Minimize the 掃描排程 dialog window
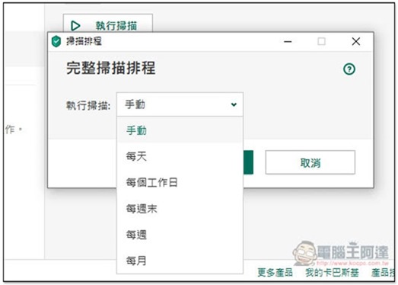The image size is (398, 285). [288, 41]
